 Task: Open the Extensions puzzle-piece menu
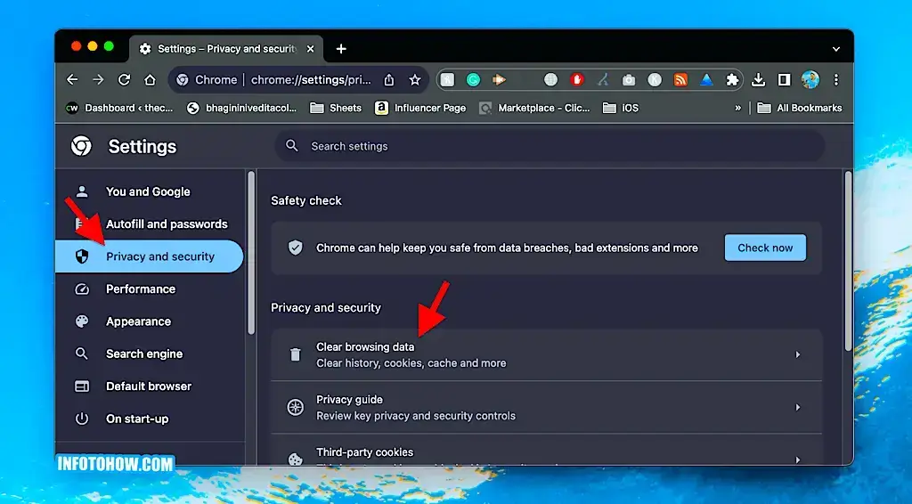(732, 79)
